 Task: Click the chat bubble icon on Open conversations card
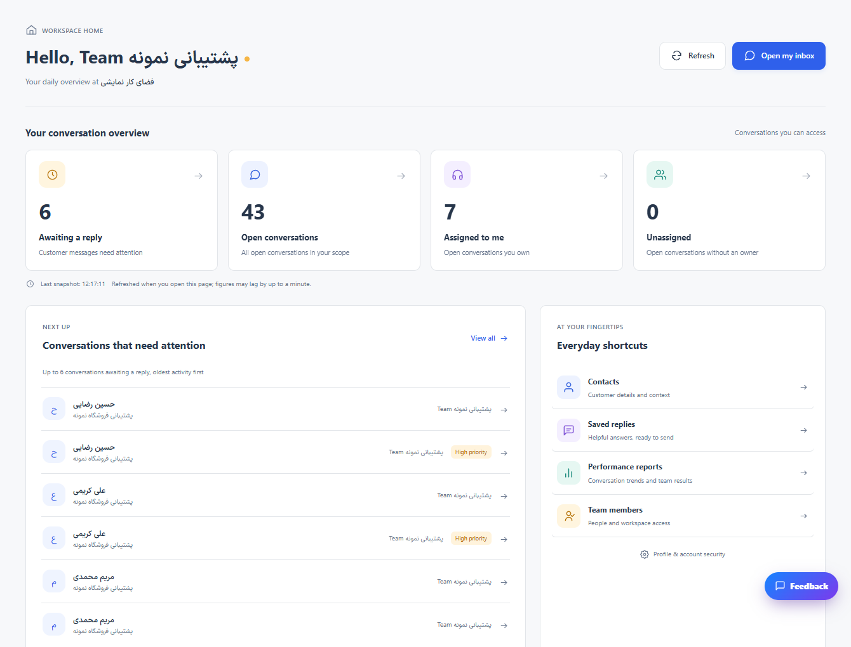click(x=255, y=174)
